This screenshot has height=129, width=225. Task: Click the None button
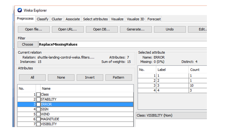(61, 77)
